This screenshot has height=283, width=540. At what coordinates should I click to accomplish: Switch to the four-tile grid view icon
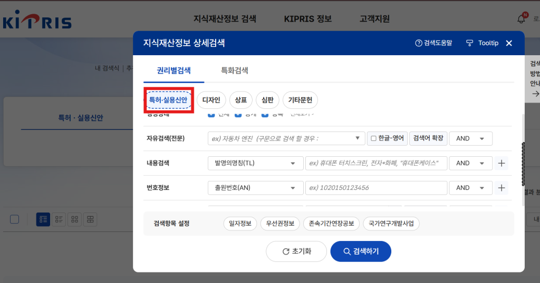tap(74, 219)
